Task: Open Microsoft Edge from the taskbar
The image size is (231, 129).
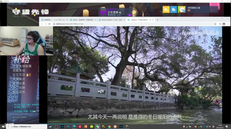Action: 74,126
